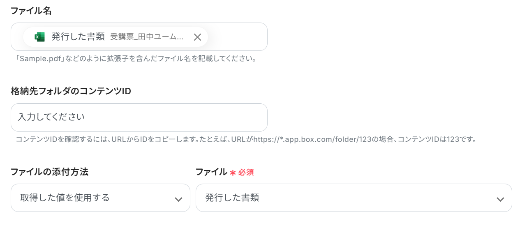Click the 受講票_田中ユーム sample value in chip
This screenshot has height=232, width=520.
[x=147, y=37]
